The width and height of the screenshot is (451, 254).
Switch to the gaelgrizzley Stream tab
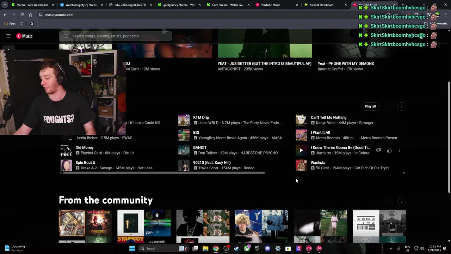(x=179, y=5)
